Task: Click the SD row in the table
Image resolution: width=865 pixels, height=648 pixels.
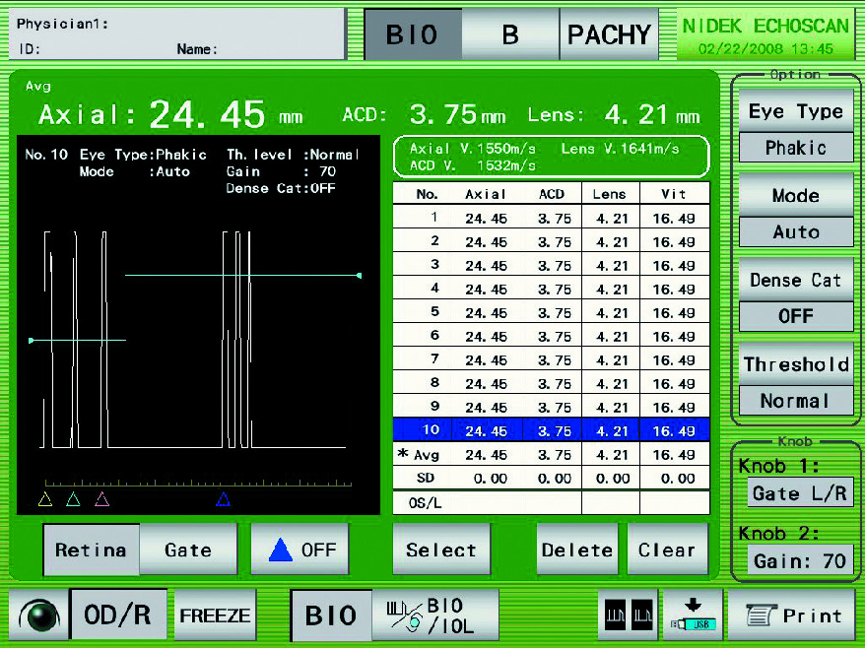Action: (x=551, y=479)
